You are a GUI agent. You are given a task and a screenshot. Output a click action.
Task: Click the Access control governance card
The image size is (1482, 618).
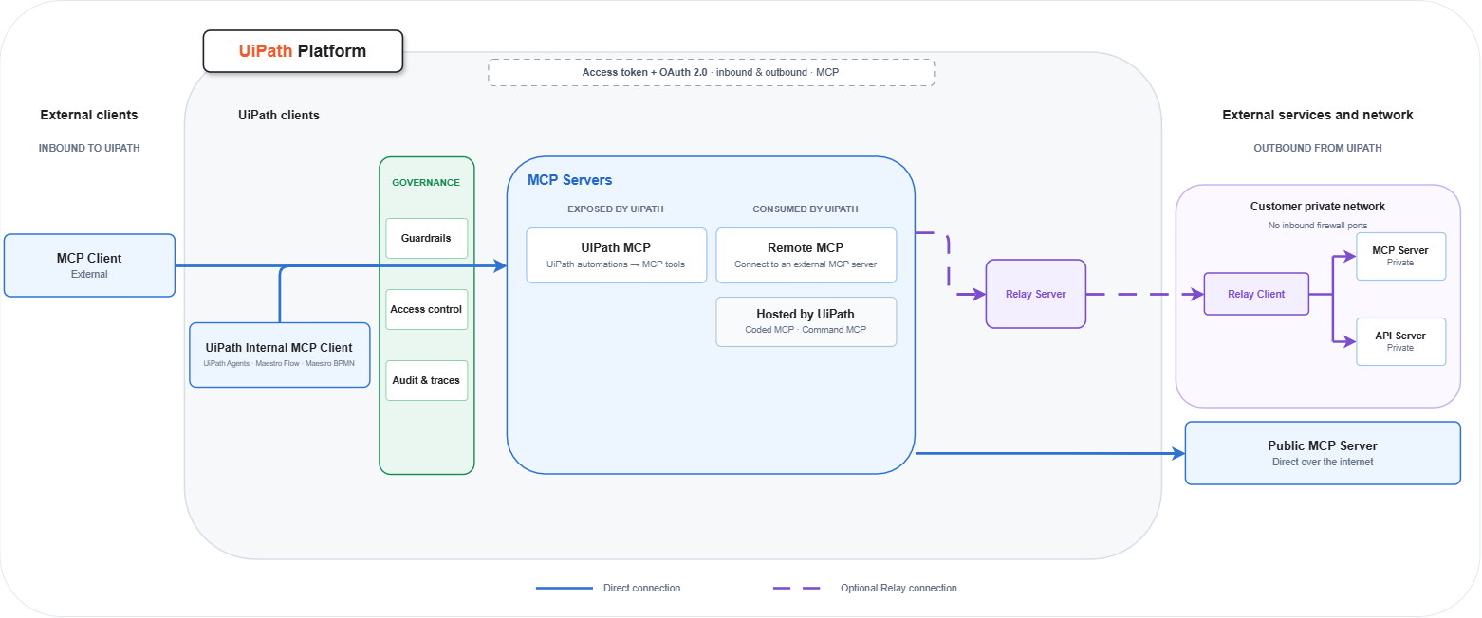click(x=427, y=309)
